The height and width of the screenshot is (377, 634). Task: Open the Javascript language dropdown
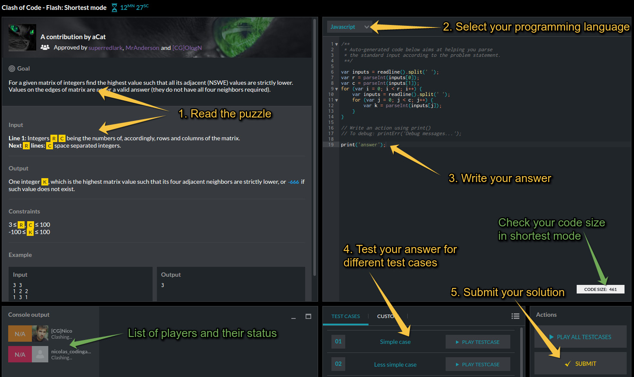coord(349,27)
